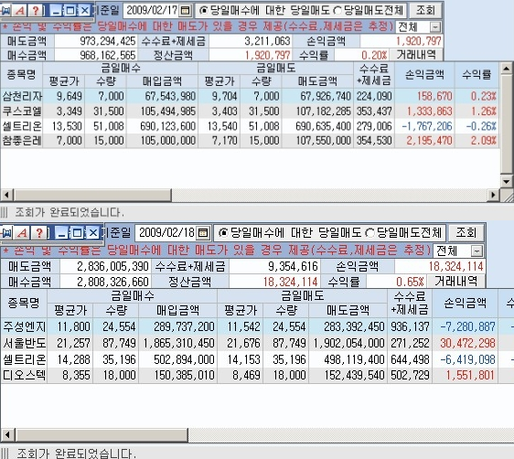The image size is (514, 459).
Task: Minimize the upper window
Action: coord(56,11)
